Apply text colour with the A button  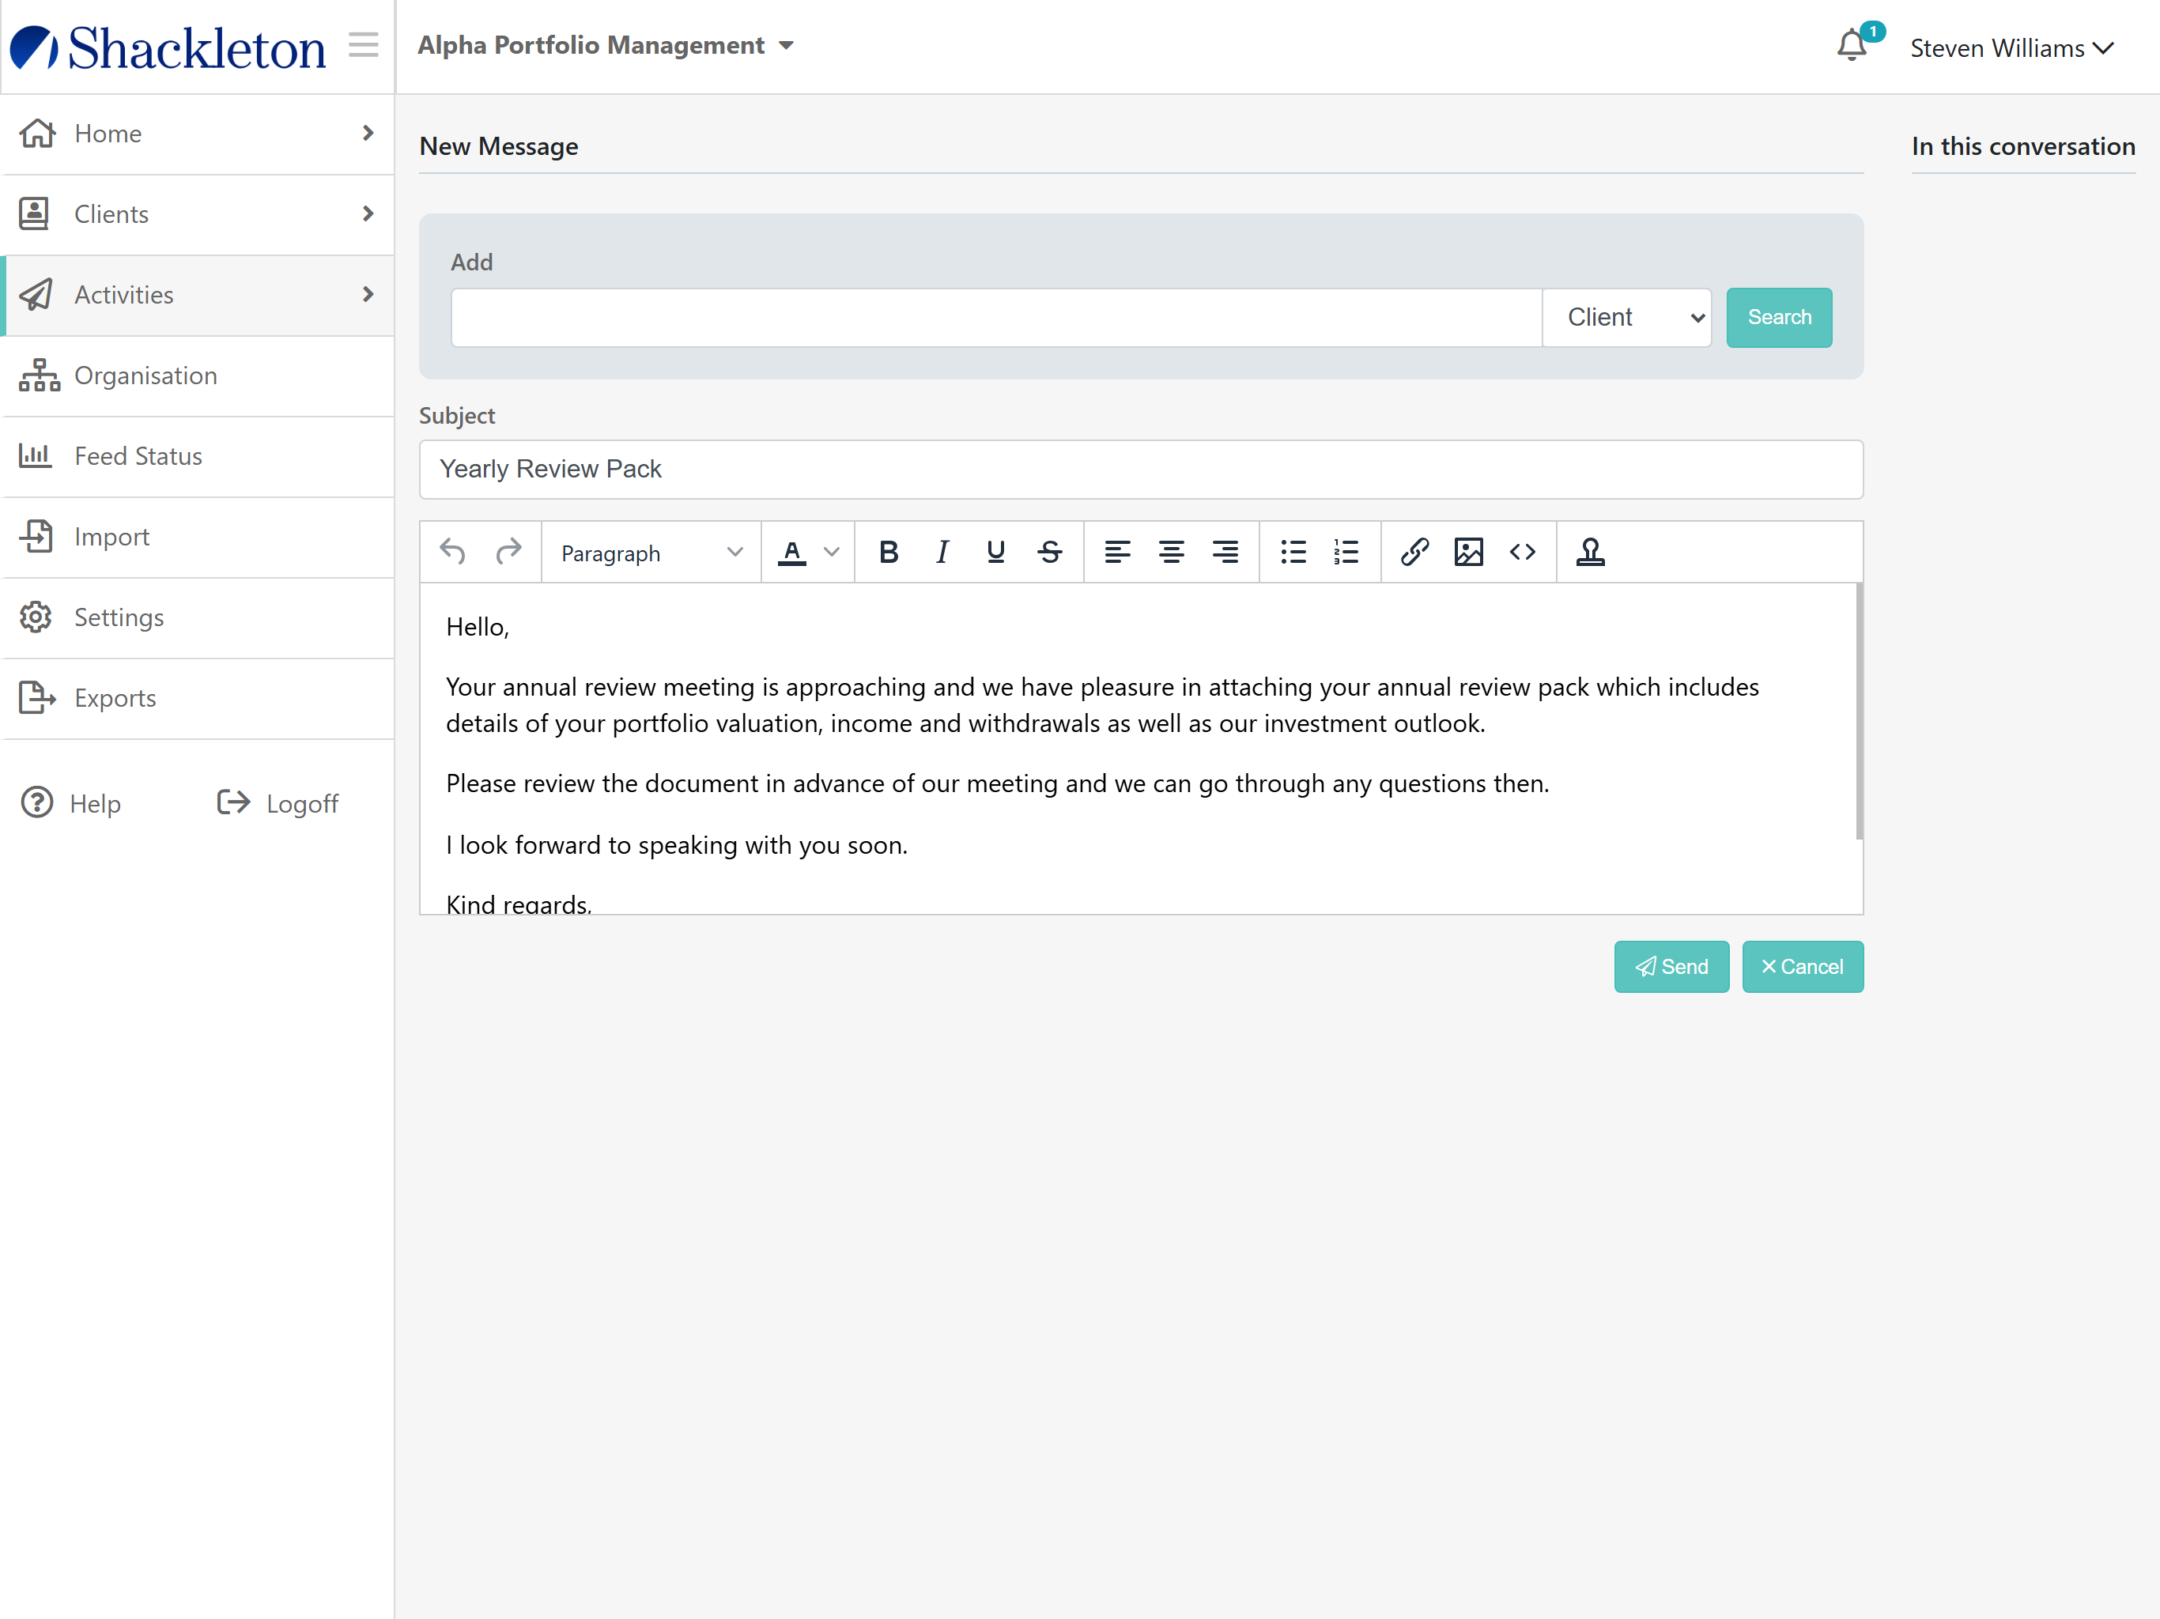(792, 553)
